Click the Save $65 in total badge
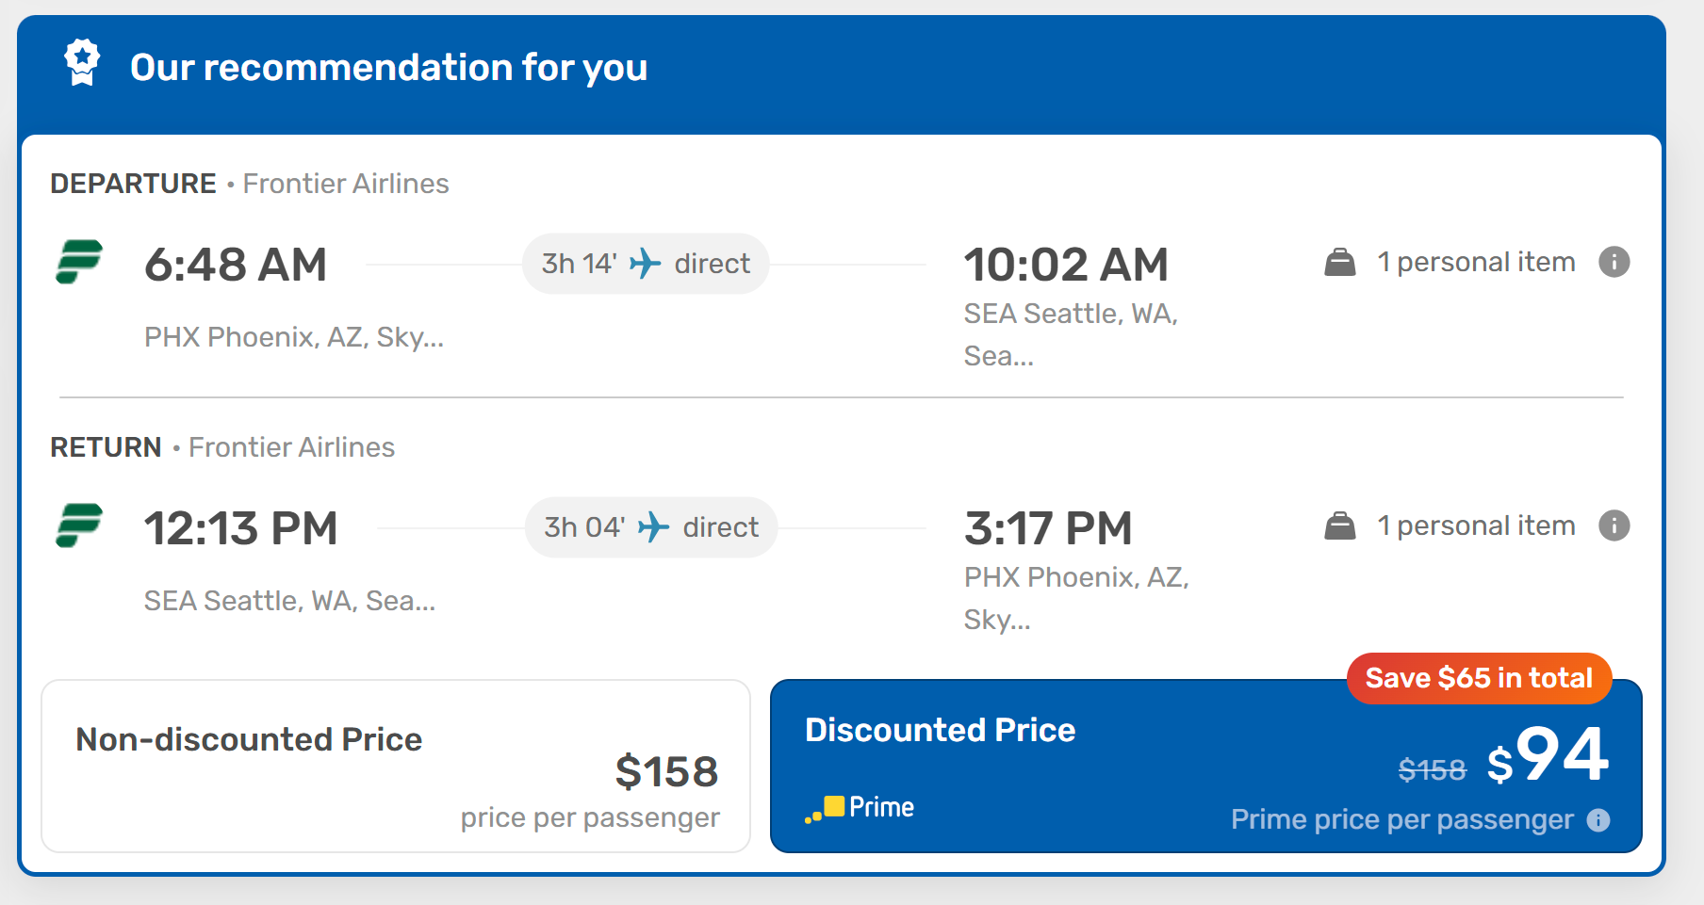The image size is (1704, 905). pyautogui.click(x=1479, y=678)
